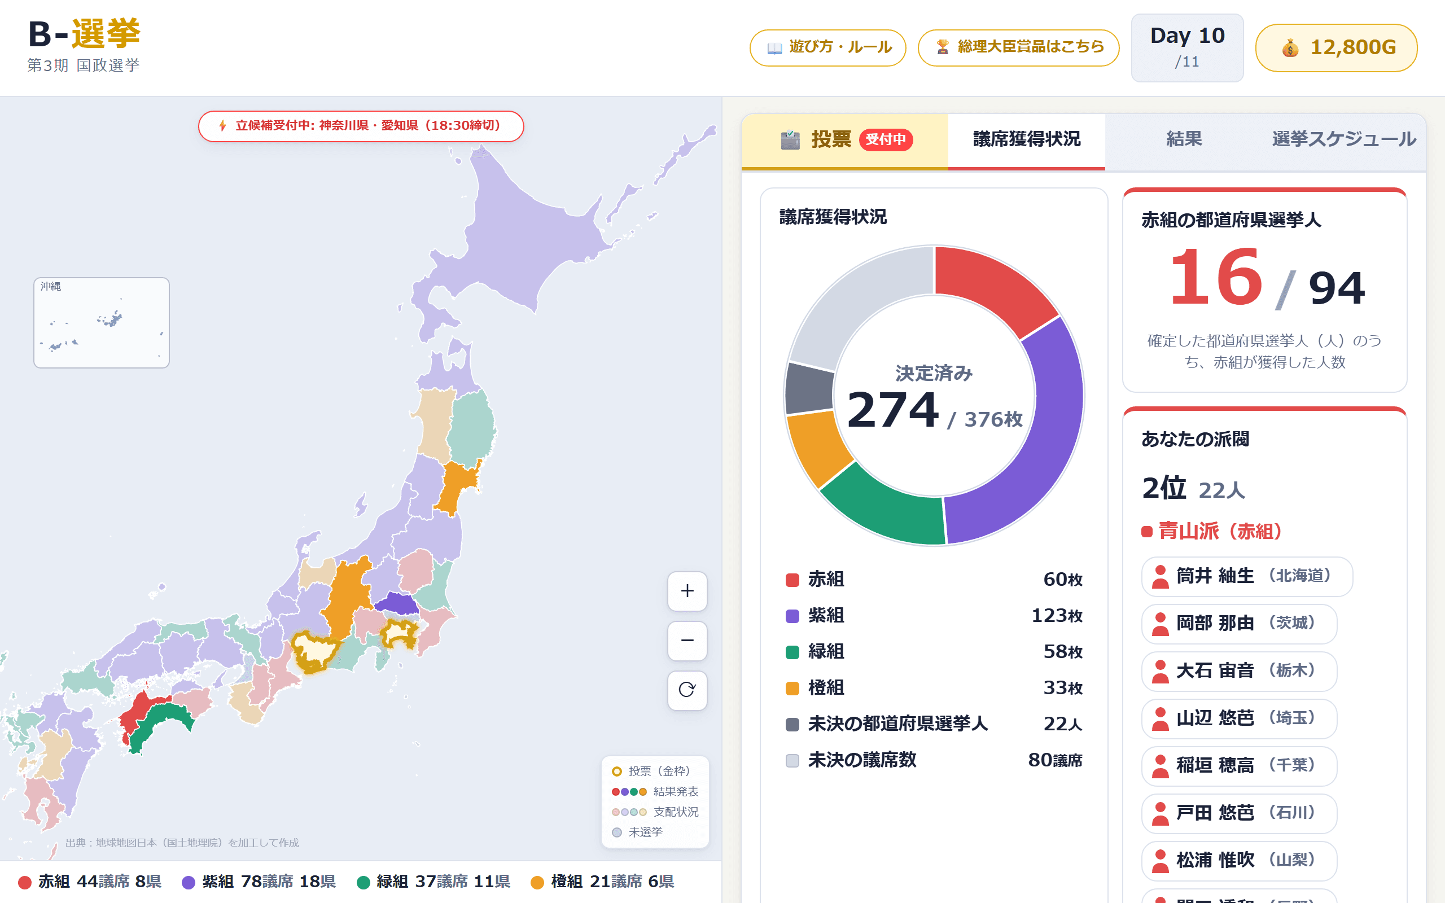Click the lightning icon in candidacy notice
The width and height of the screenshot is (1445, 903).
pos(223,125)
